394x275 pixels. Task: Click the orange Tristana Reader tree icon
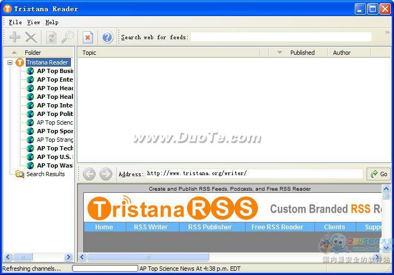20,62
